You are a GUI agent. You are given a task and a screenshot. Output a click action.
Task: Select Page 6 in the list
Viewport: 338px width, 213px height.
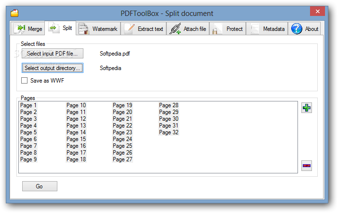pos(28,139)
